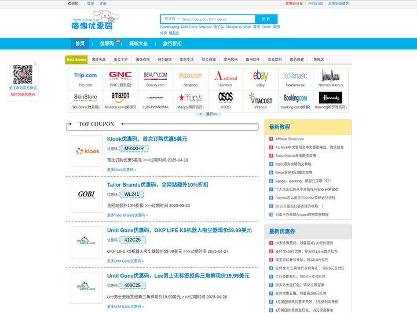
Task: Open the Neiman Marcus store logo
Action: [331, 75]
